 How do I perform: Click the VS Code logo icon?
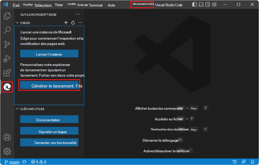5,4
